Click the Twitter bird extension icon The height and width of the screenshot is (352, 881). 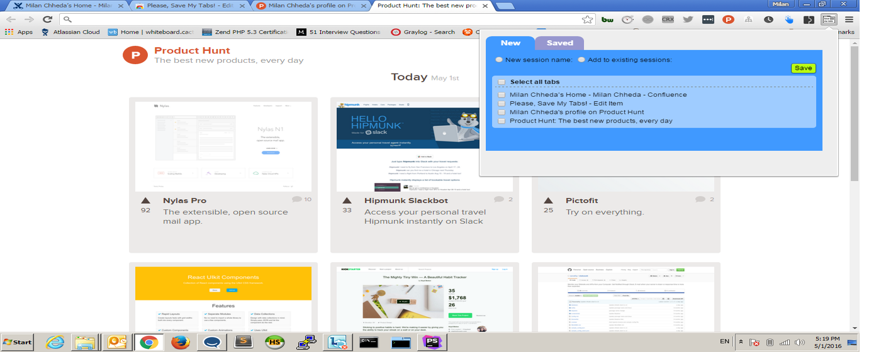[688, 19]
